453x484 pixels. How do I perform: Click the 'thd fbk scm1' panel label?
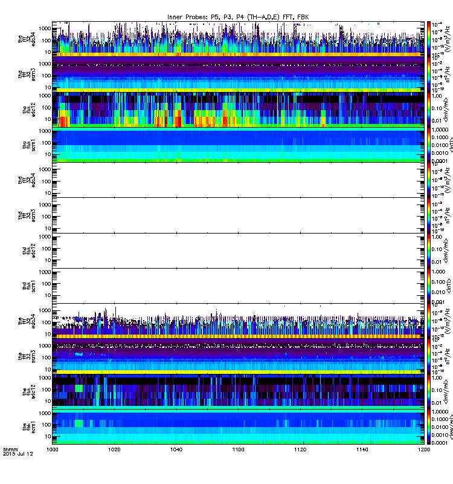29,286
